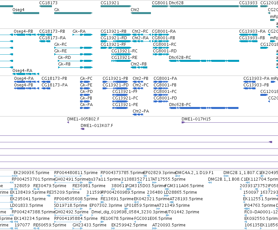Click the RP004373785.5prime EST label
Screen dimensions: 278x230
pos(122,173)
